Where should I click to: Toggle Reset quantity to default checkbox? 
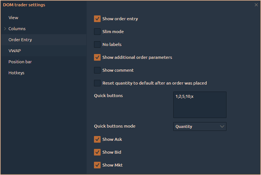point(97,83)
